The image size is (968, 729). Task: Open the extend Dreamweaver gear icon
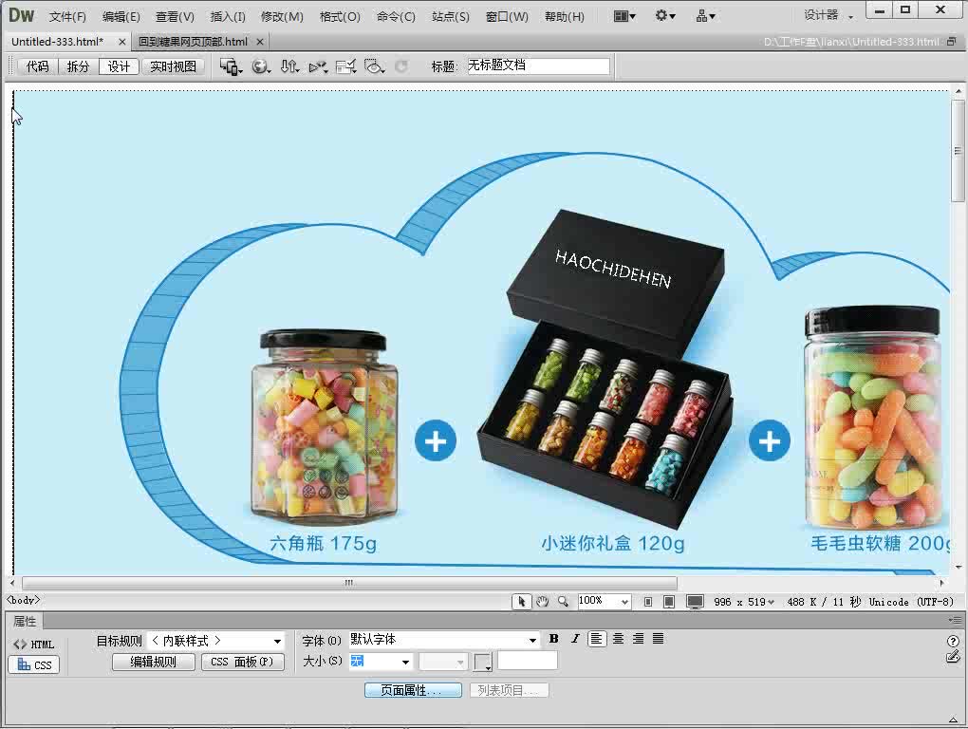pos(665,16)
